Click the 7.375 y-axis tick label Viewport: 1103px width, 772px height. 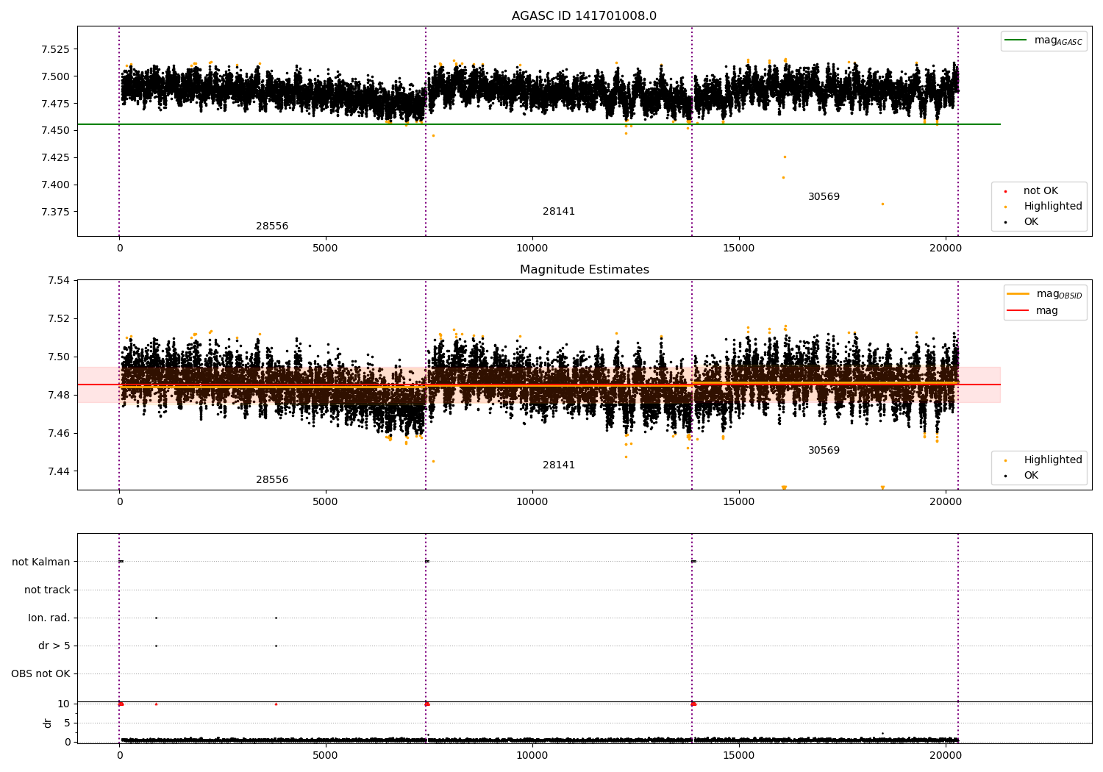click(55, 212)
